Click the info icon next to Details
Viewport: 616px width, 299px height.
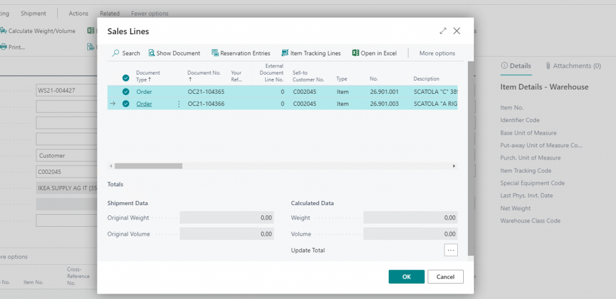505,66
